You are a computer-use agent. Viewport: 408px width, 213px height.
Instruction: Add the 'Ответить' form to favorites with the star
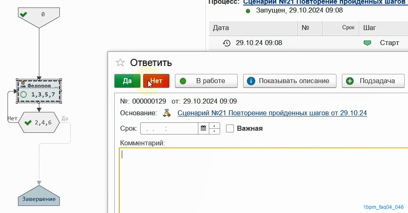[120, 62]
